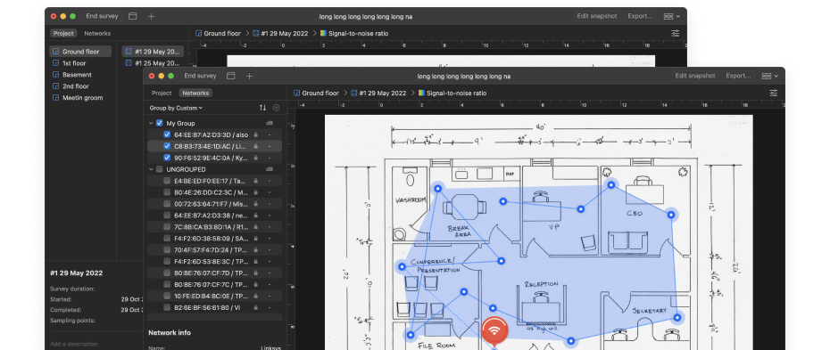The image size is (830, 350).
Task: Select Project tab in back window
Action: coord(63,33)
